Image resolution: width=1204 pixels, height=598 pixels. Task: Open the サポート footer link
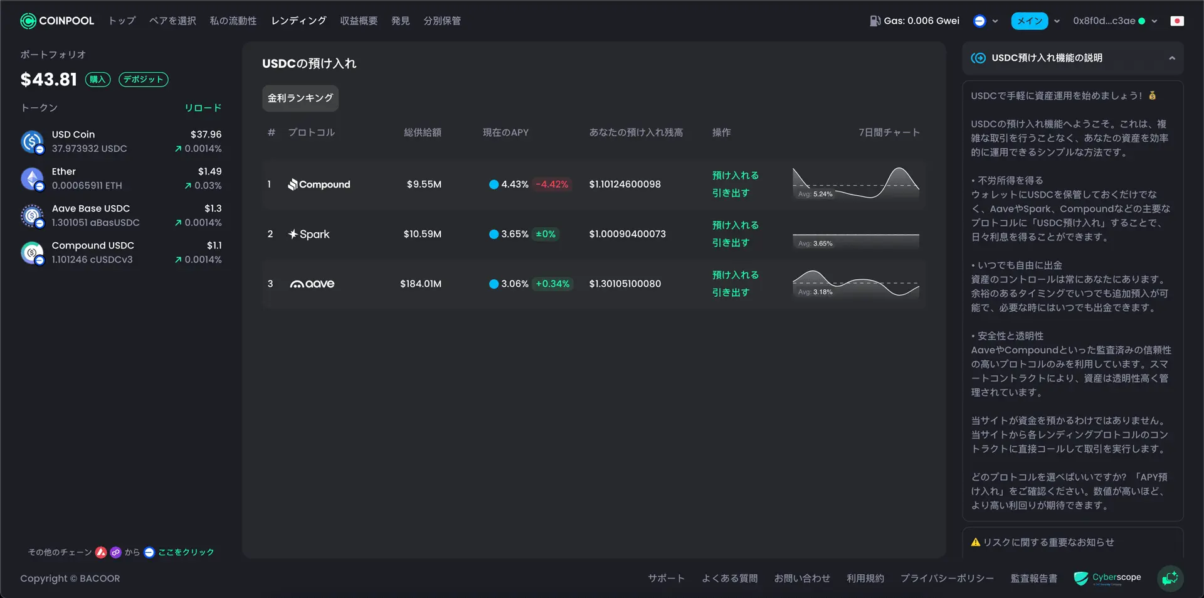point(666,579)
